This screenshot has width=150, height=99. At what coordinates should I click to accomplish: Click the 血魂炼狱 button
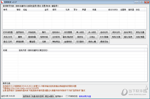(68, 42)
